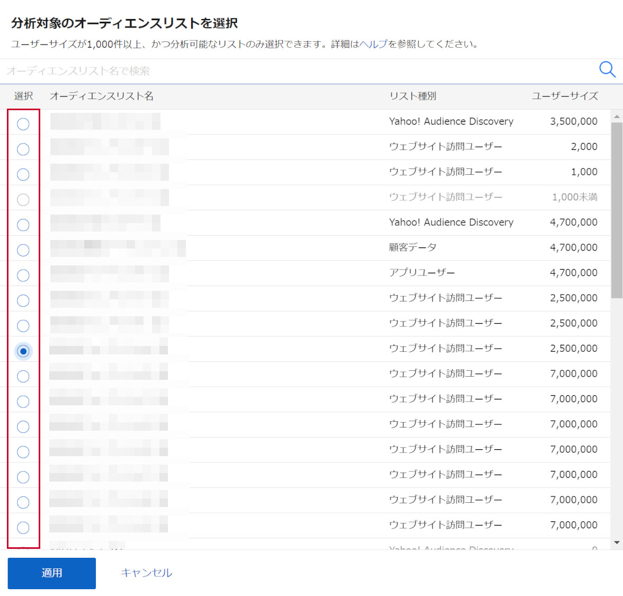Choose the list with user size 2,000
The image size is (623, 596).
click(23, 149)
